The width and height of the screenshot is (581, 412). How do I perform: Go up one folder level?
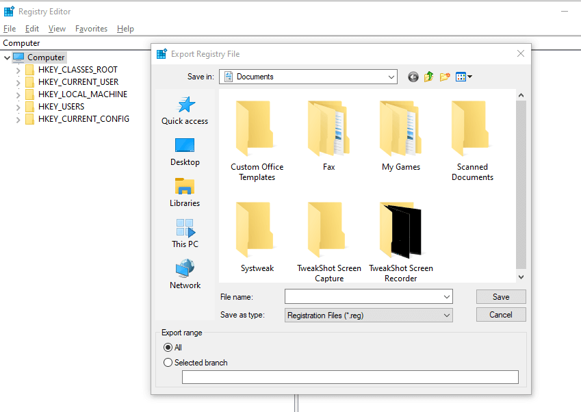pos(429,77)
